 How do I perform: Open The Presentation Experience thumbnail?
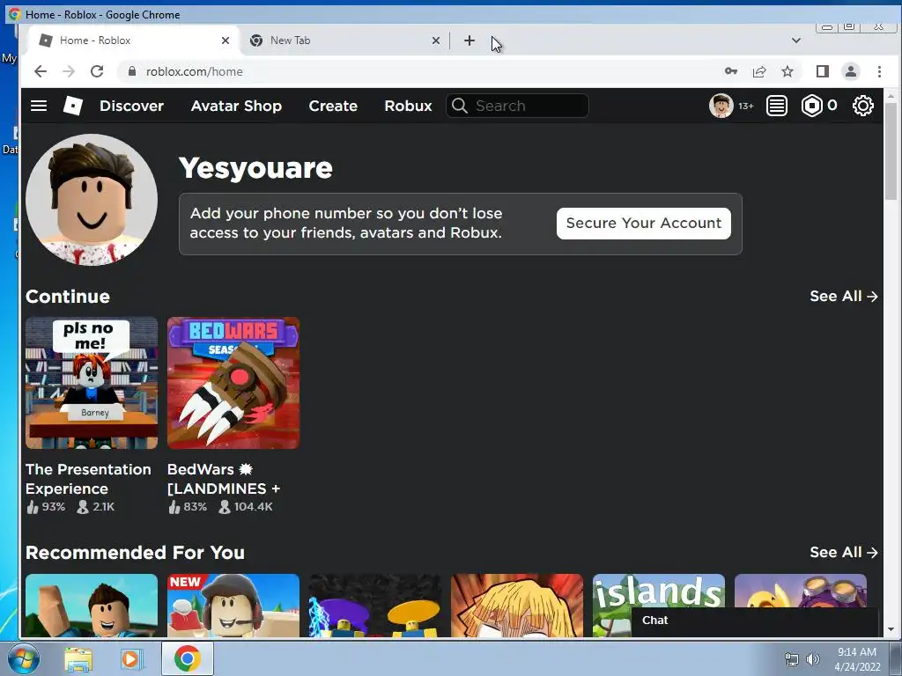tap(92, 383)
